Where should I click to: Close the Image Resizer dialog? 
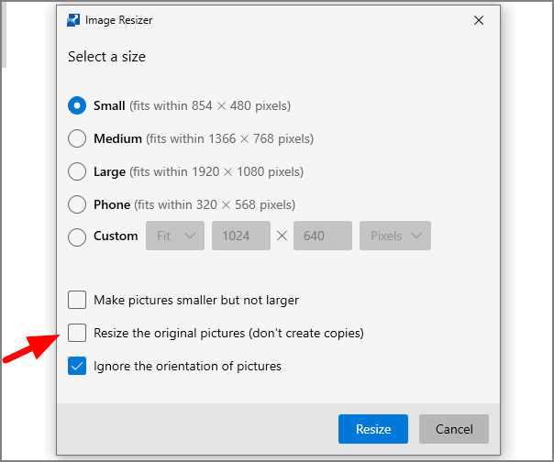(479, 20)
